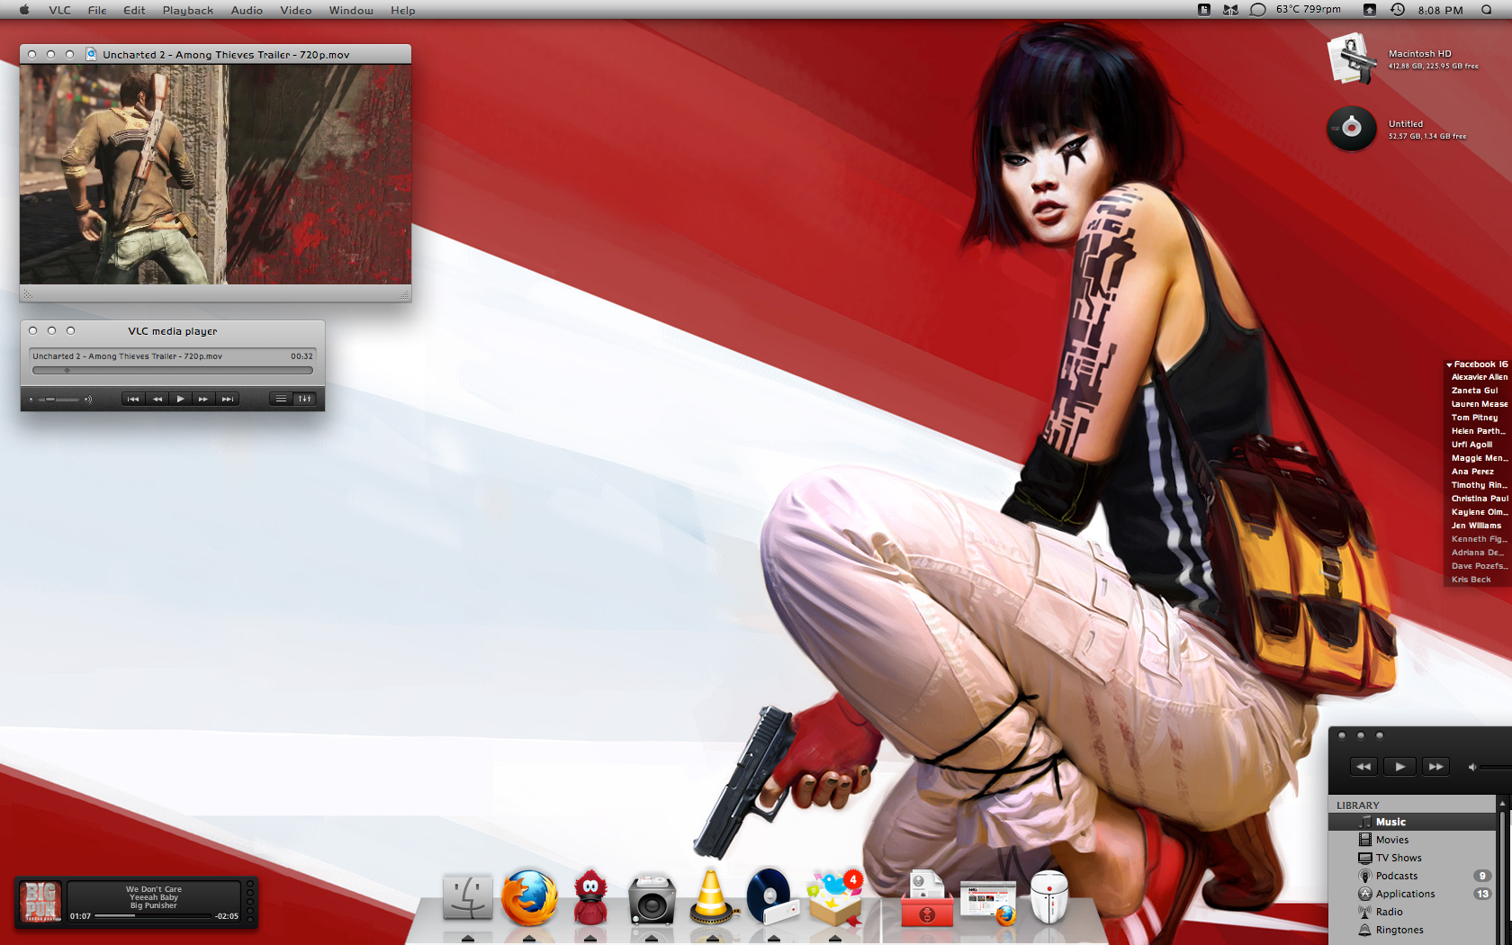Open Macintosh HD drive icon
1512x945 pixels.
pyautogui.click(x=1352, y=59)
